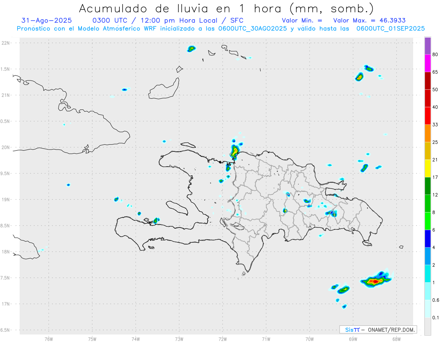Screen dimensions: 445x344
Task: Click the legend value '65'
Action: tap(435, 72)
